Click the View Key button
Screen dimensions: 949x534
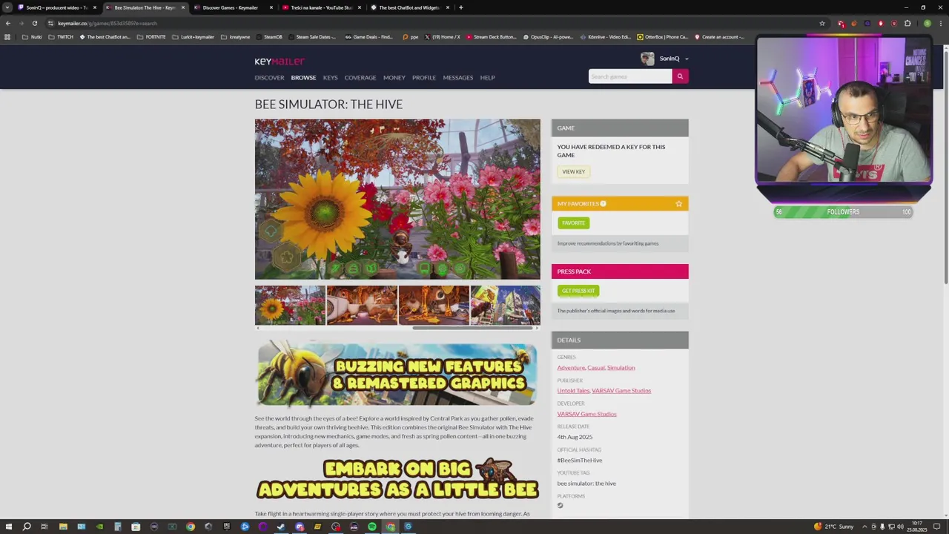574,171
